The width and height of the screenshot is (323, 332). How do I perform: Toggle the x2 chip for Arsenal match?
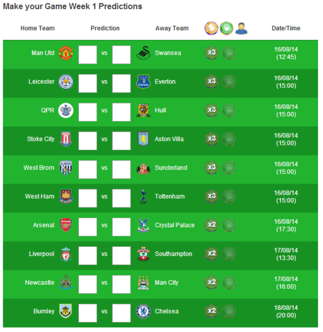tap(211, 225)
